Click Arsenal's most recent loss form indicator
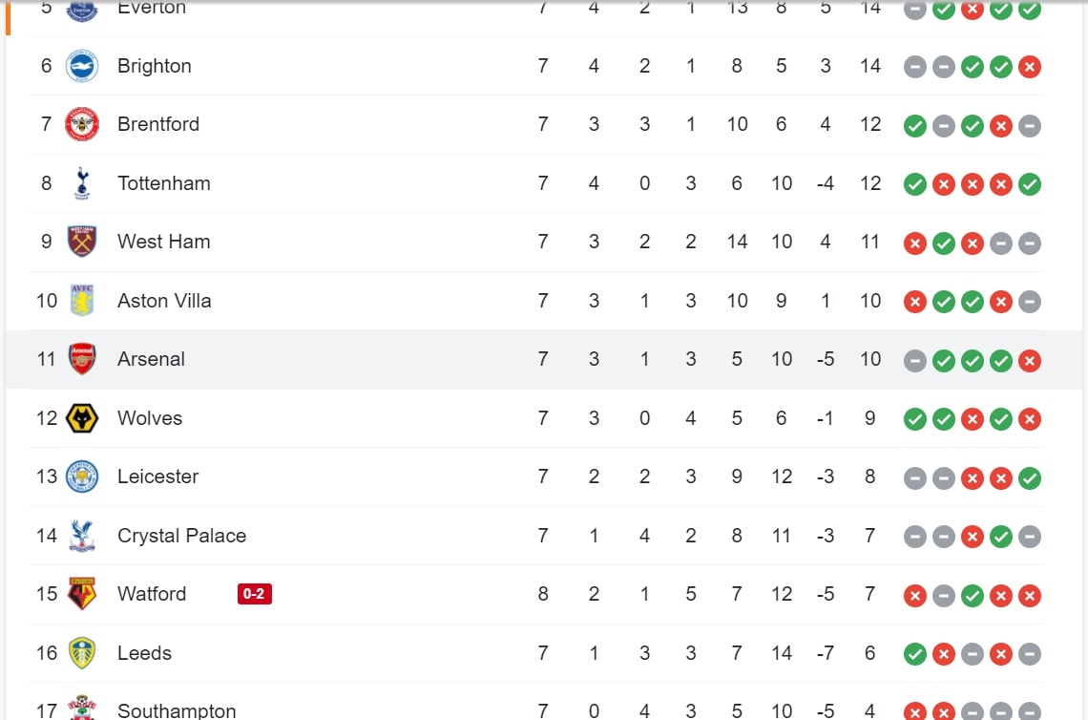Screen dimensions: 1088x720 (x=1030, y=360)
